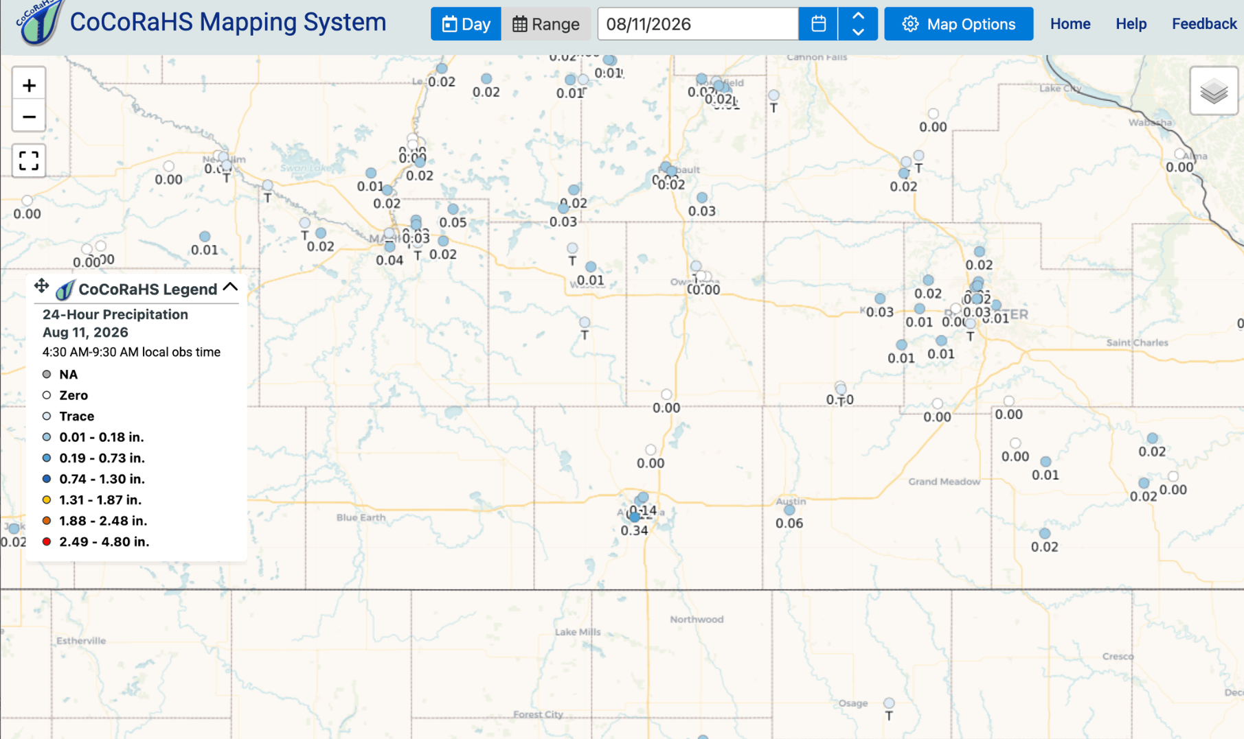Click the "CoCoRaHS Legend" title text
The width and height of the screenshot is (1244, 739).
tap(148, 290)
